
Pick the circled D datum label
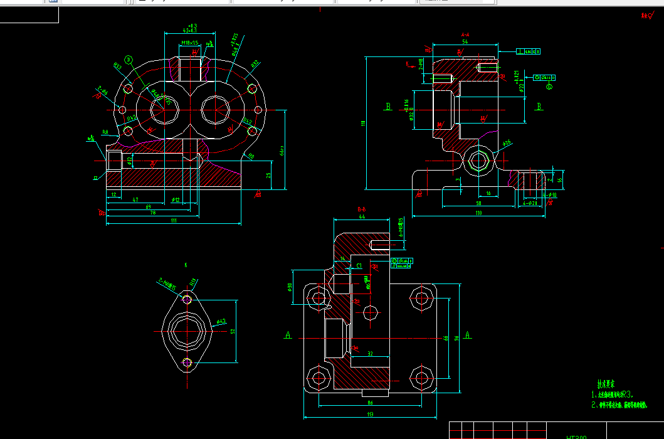click(129, 60)
